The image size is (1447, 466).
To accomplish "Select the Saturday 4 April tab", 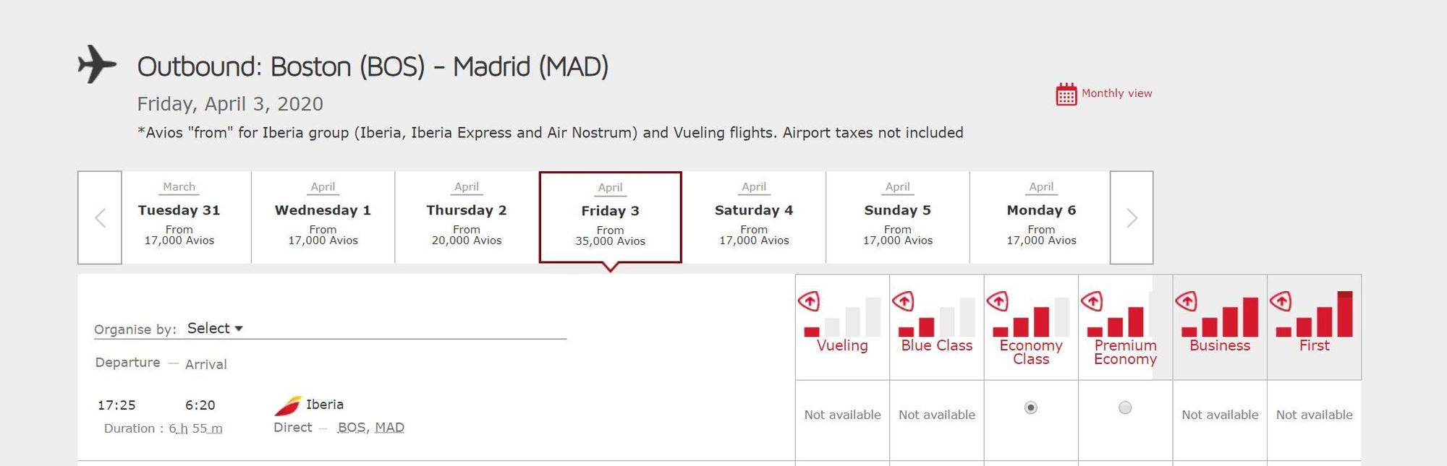I will coord(754,217).
